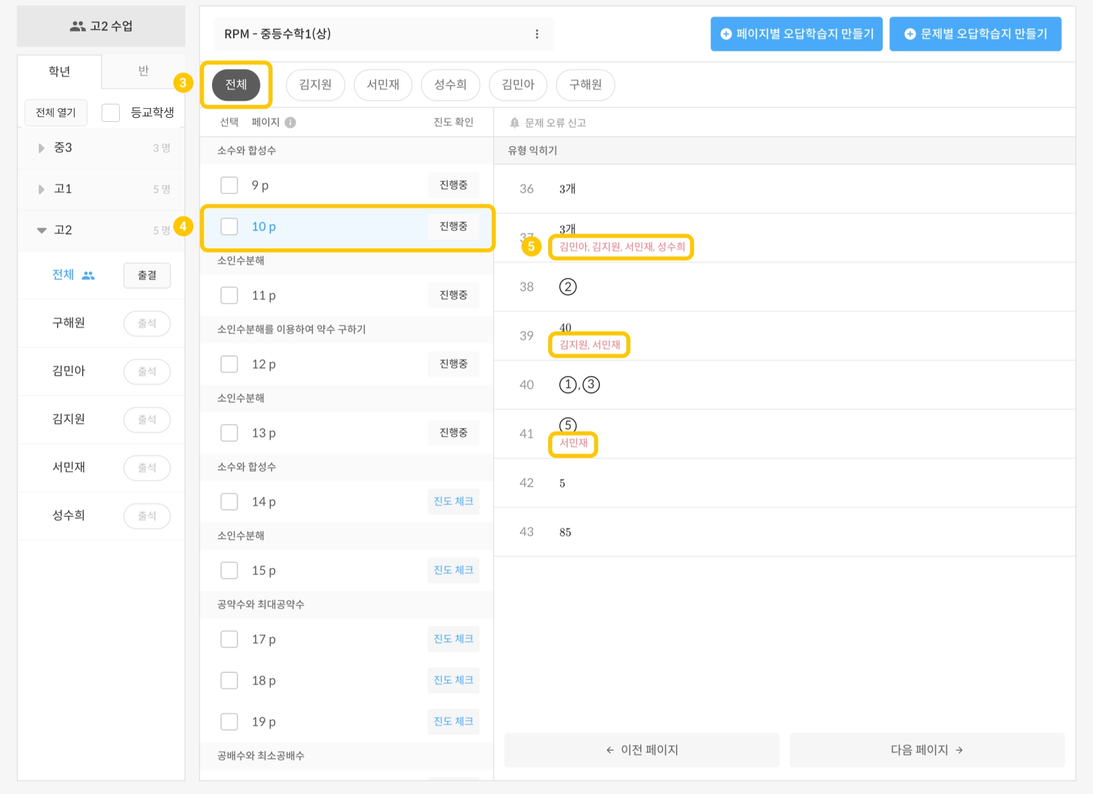This screenshot has width=1093, height=794.
Task: Click left arrow on 이전 페이지
Action: (610, 750)
